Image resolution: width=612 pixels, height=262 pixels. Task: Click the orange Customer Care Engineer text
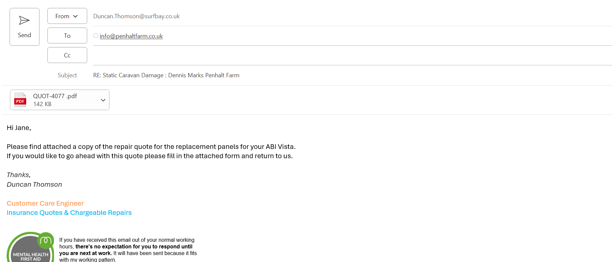45,203
